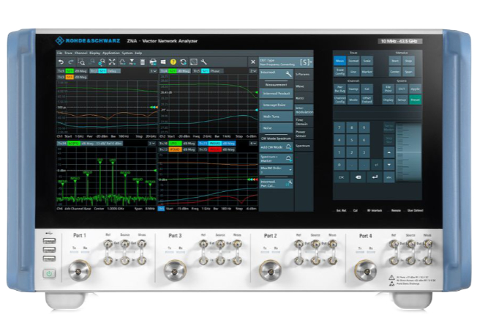
Task: Undo the last action with the Undo arrow
Action: (61, 62)
